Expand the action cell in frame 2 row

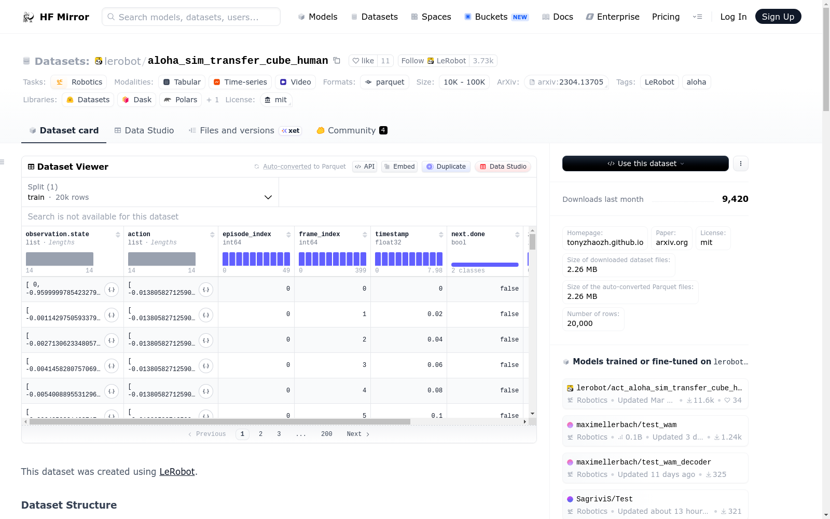(x=206, y=340)
